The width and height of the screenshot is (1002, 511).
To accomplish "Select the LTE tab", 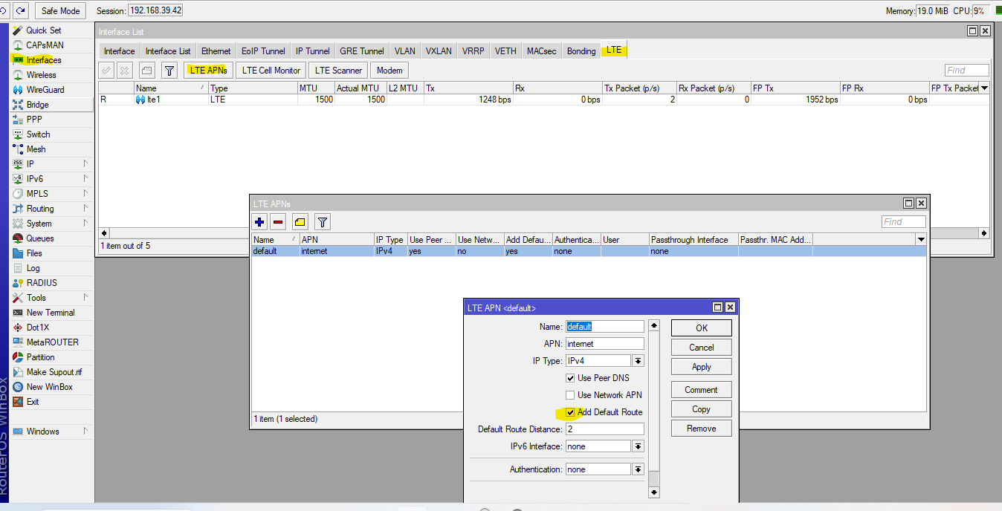I will tap(614, 50).
